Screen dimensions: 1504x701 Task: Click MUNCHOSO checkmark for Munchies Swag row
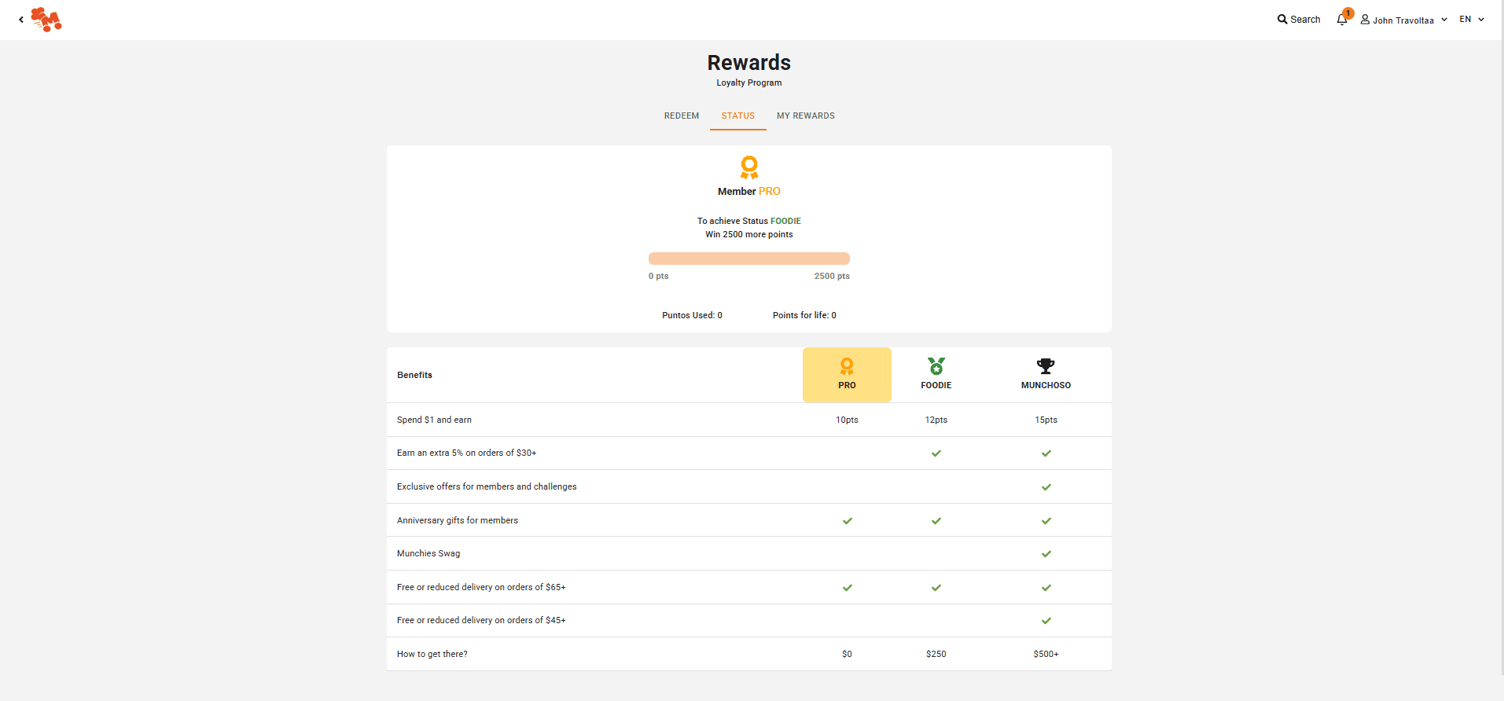pos(1046,554)
